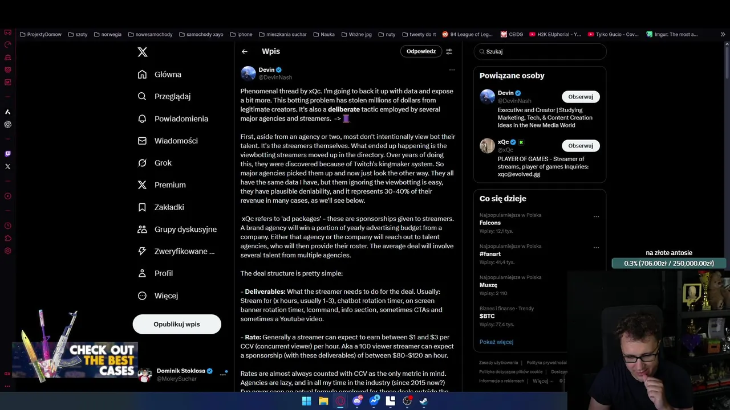Open GX Corner gamepad icon in sidebar
Image resolution: width=730 pixels, height=410 pixels.
point(7,32)
